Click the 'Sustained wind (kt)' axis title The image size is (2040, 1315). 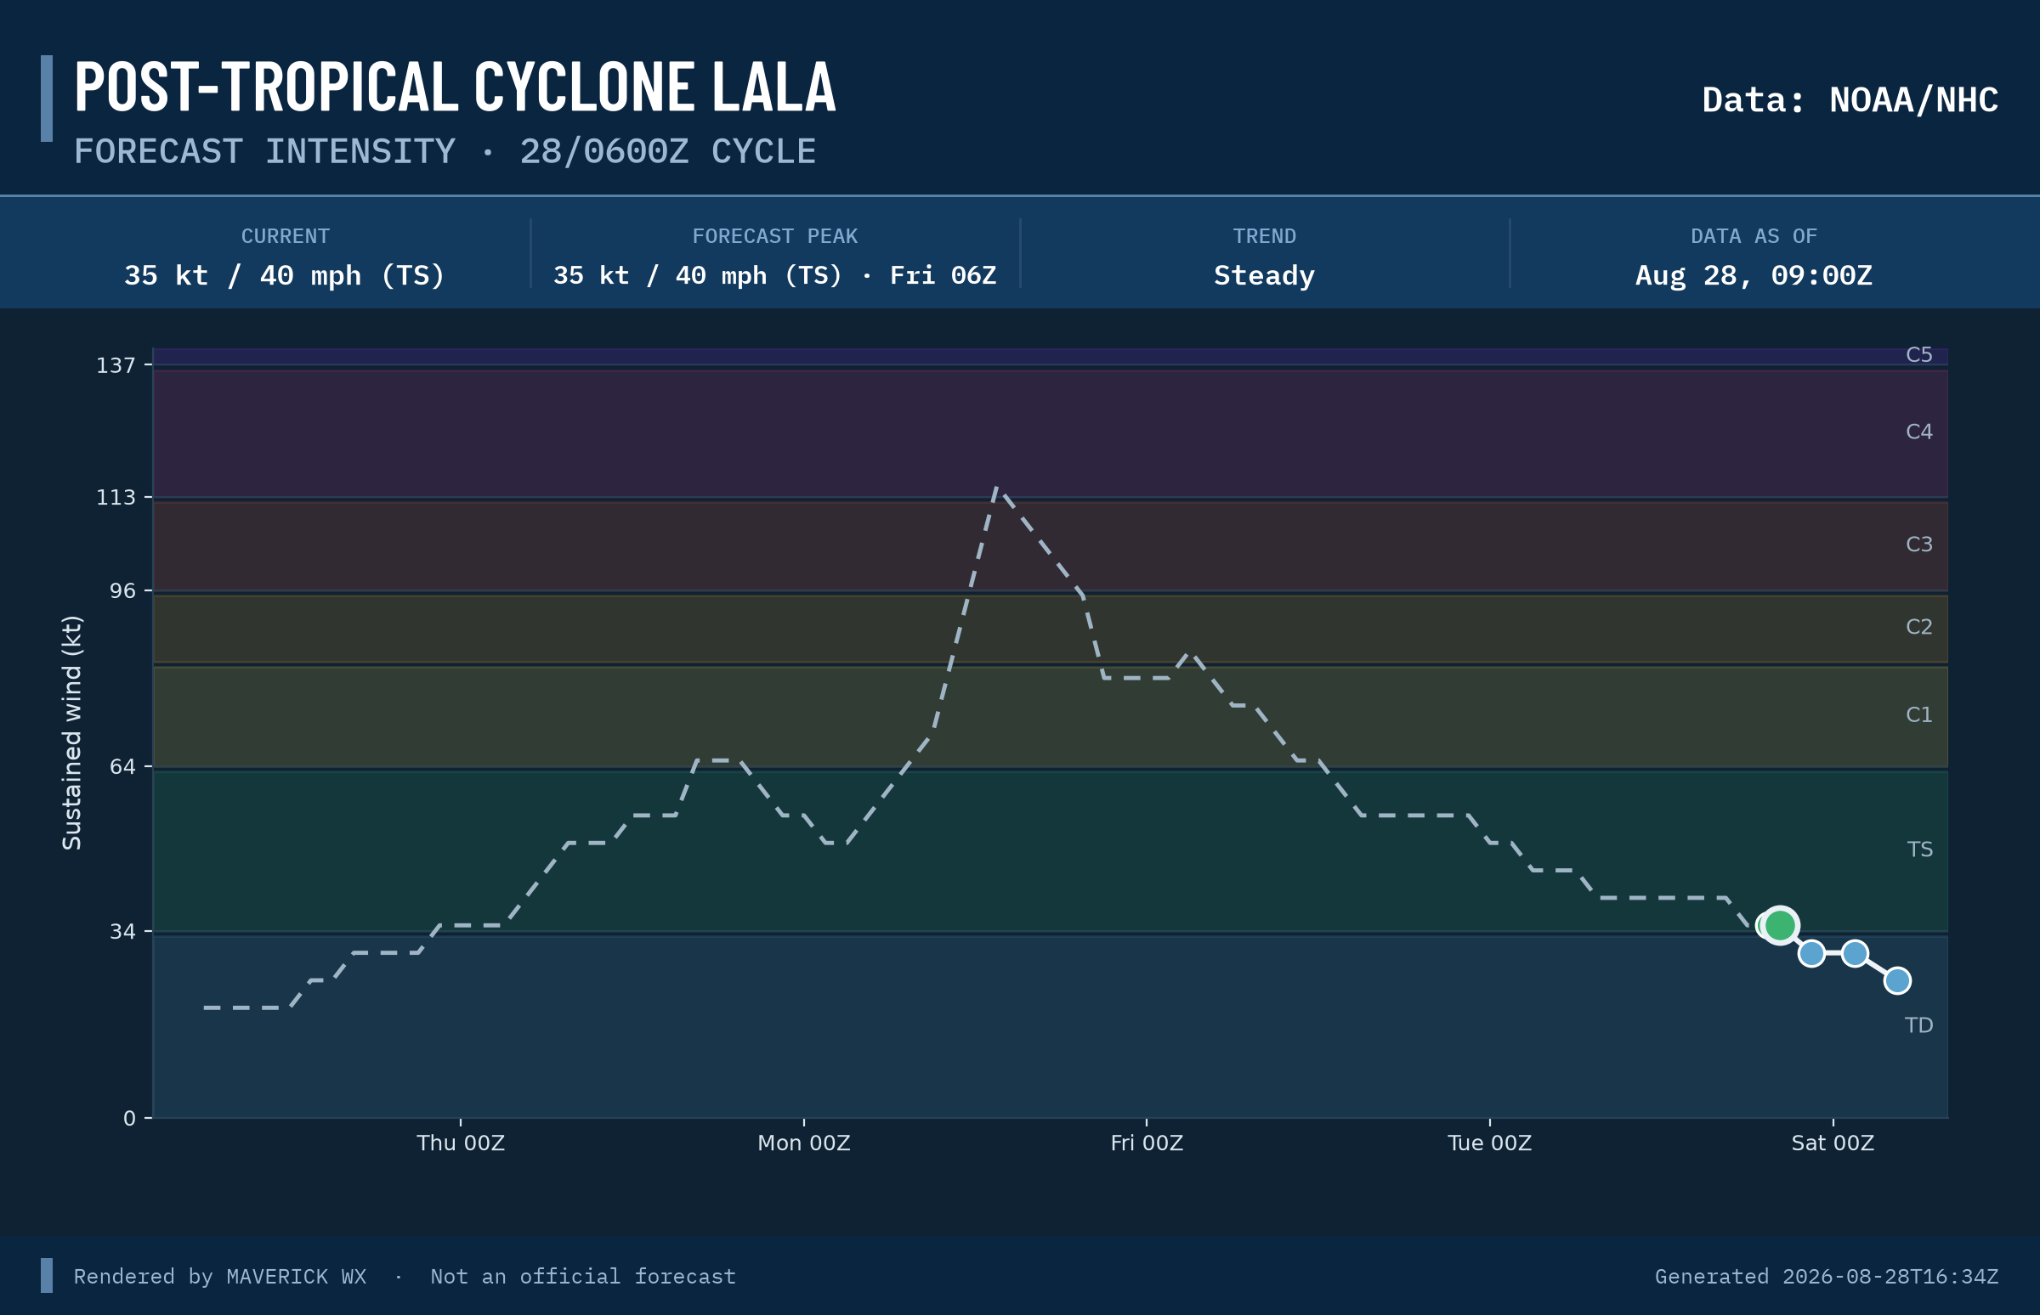(x=71, y=732)
